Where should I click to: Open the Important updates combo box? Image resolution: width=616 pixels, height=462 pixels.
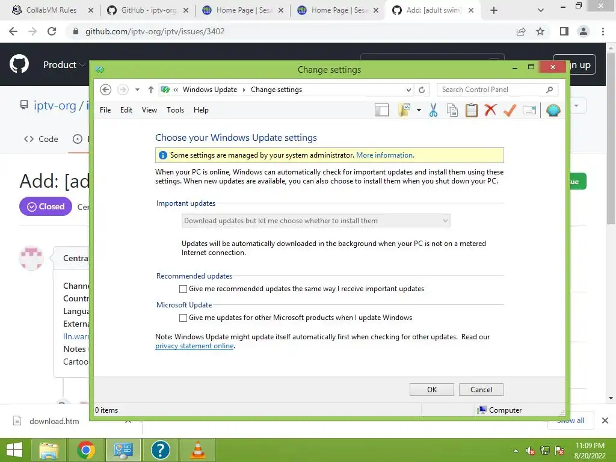click(316, 221)
